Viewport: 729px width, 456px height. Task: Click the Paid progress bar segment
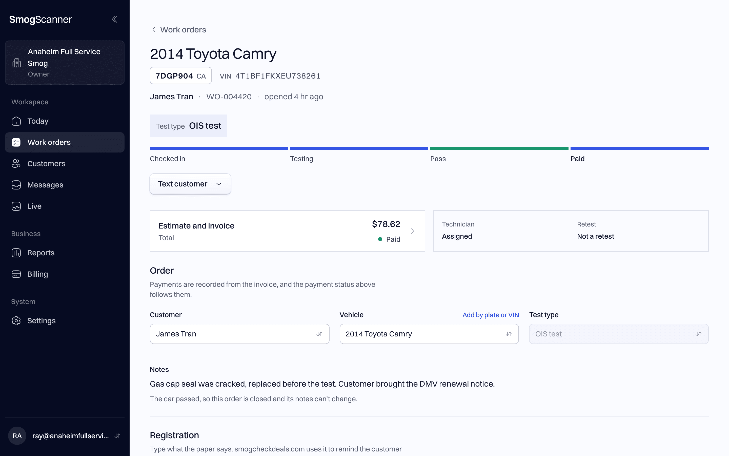click(x=640, y=148)
